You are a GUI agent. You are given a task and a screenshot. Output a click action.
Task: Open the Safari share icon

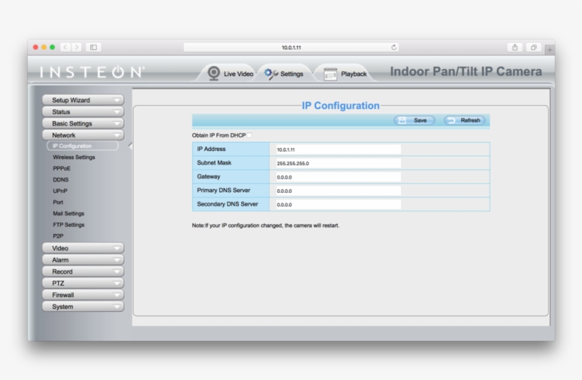pyautogui.click(x=515, y=47)
